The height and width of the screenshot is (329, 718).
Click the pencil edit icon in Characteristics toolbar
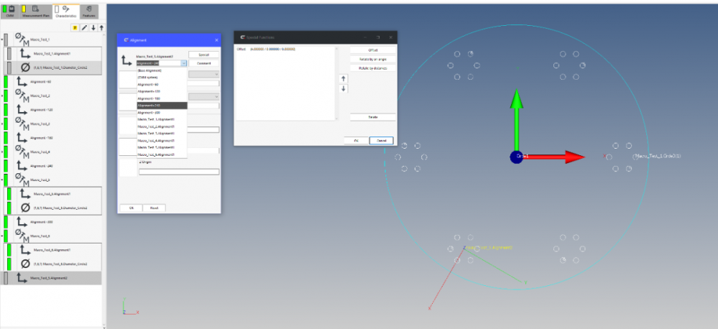tap(83, 27)
